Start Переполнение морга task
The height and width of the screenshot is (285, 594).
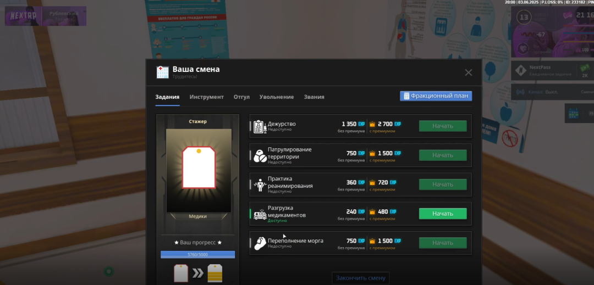tap(443, 243)
